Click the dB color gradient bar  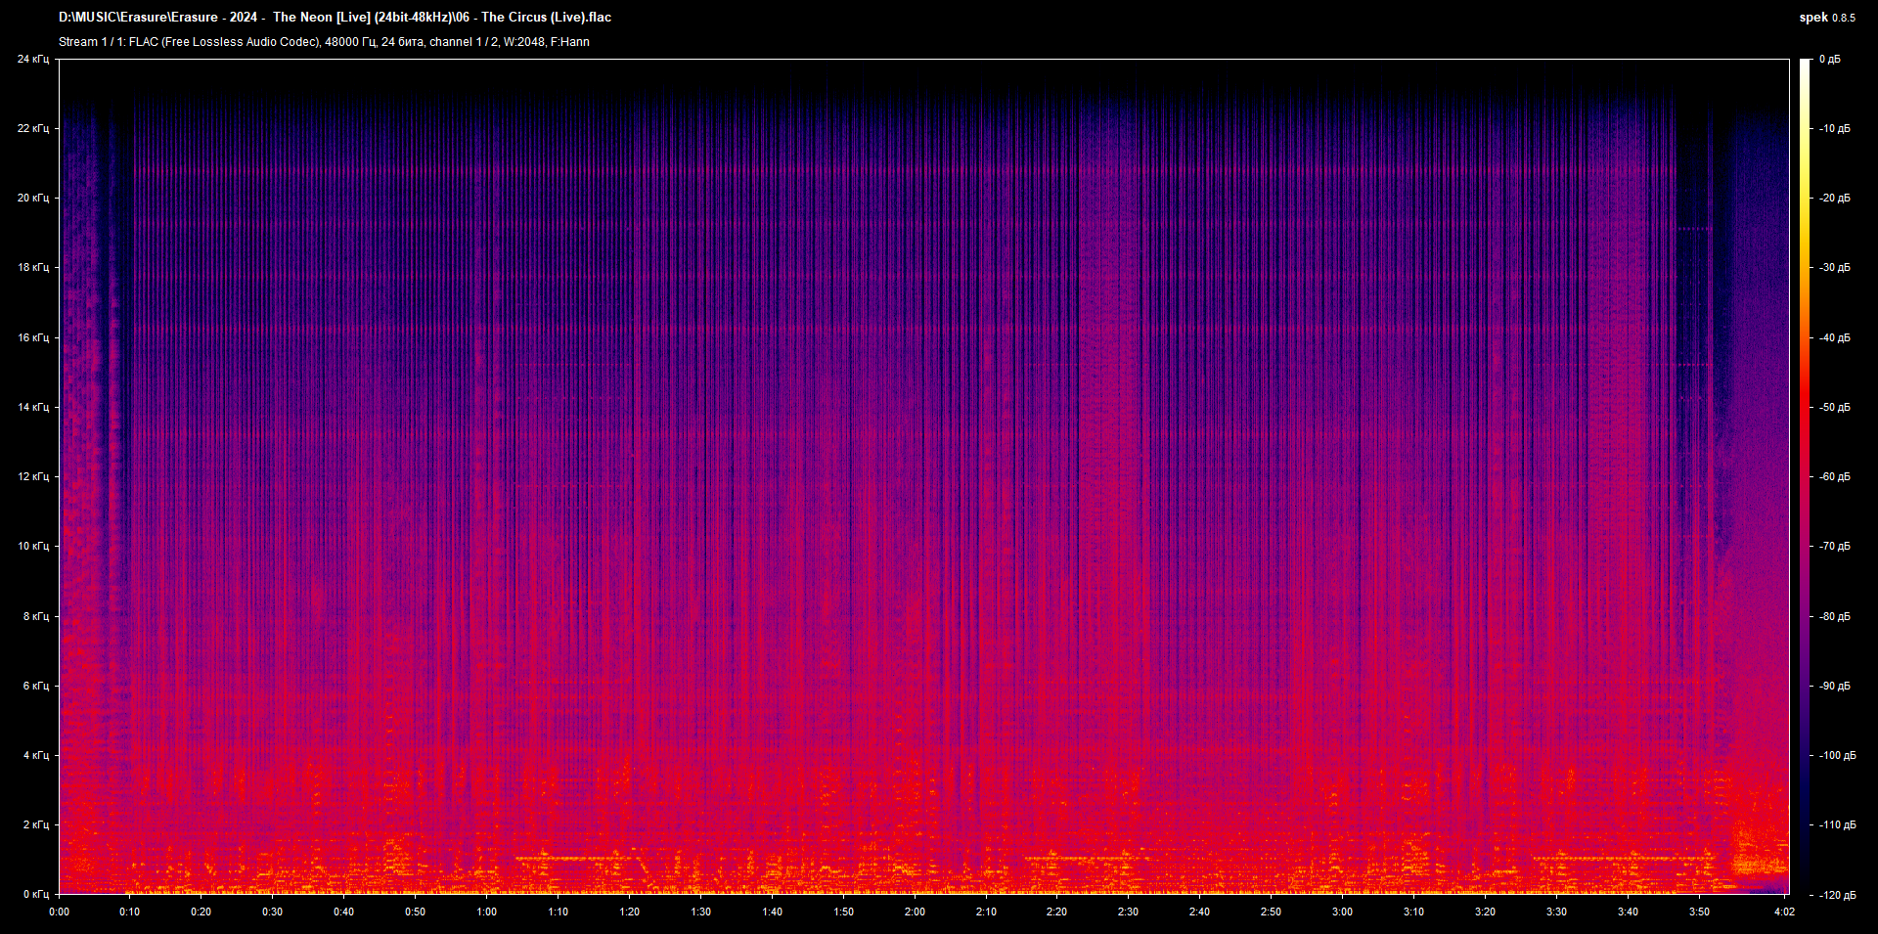(x=1806, y=476)
